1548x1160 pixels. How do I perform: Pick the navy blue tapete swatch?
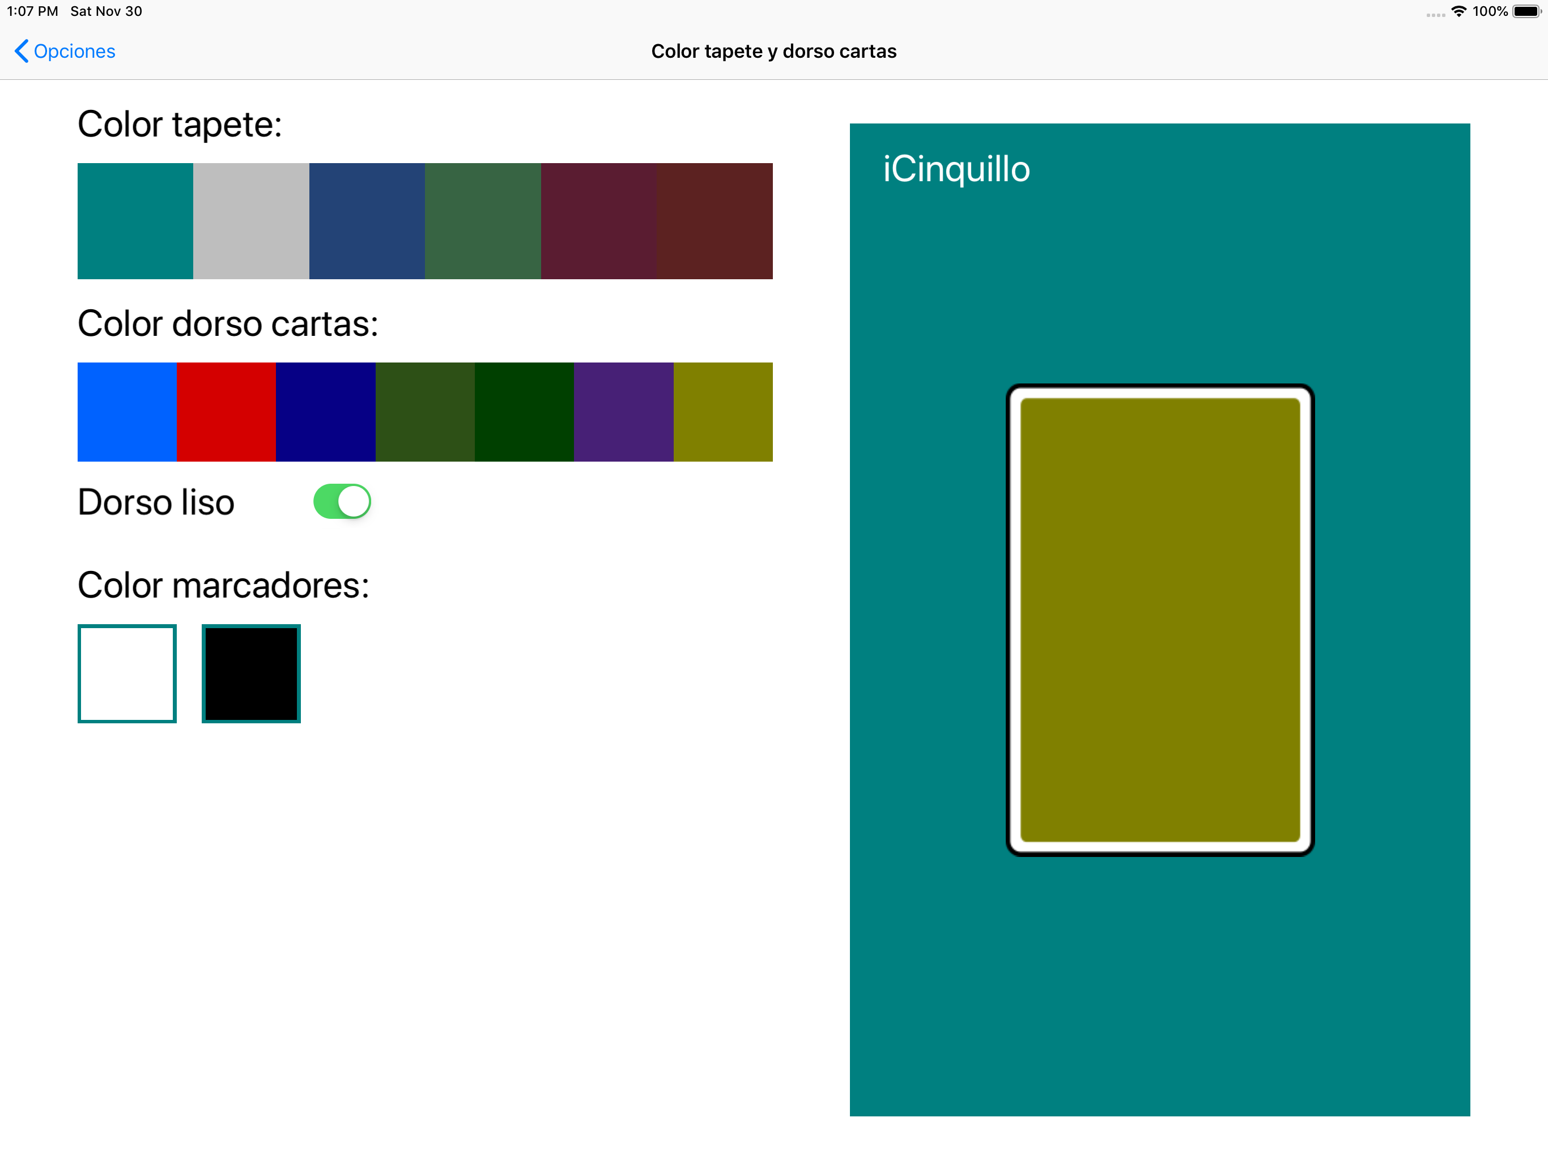tap(367, 221)
